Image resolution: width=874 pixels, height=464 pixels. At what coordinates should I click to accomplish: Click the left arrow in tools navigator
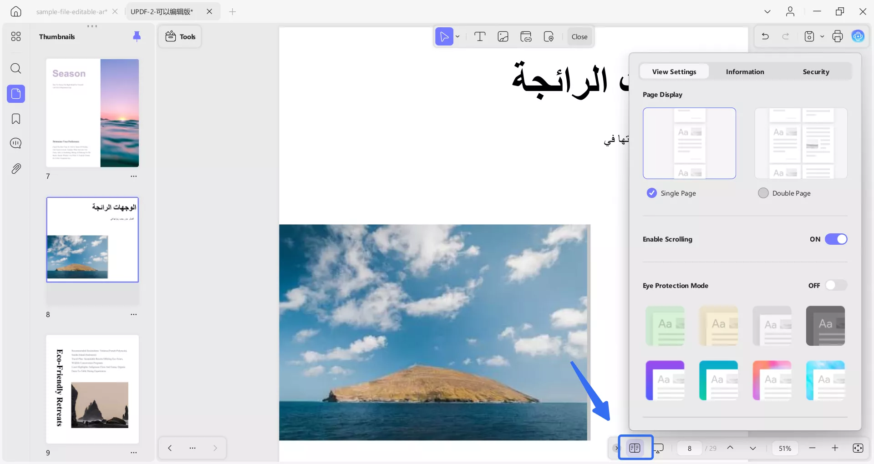[x=170, y=448]
